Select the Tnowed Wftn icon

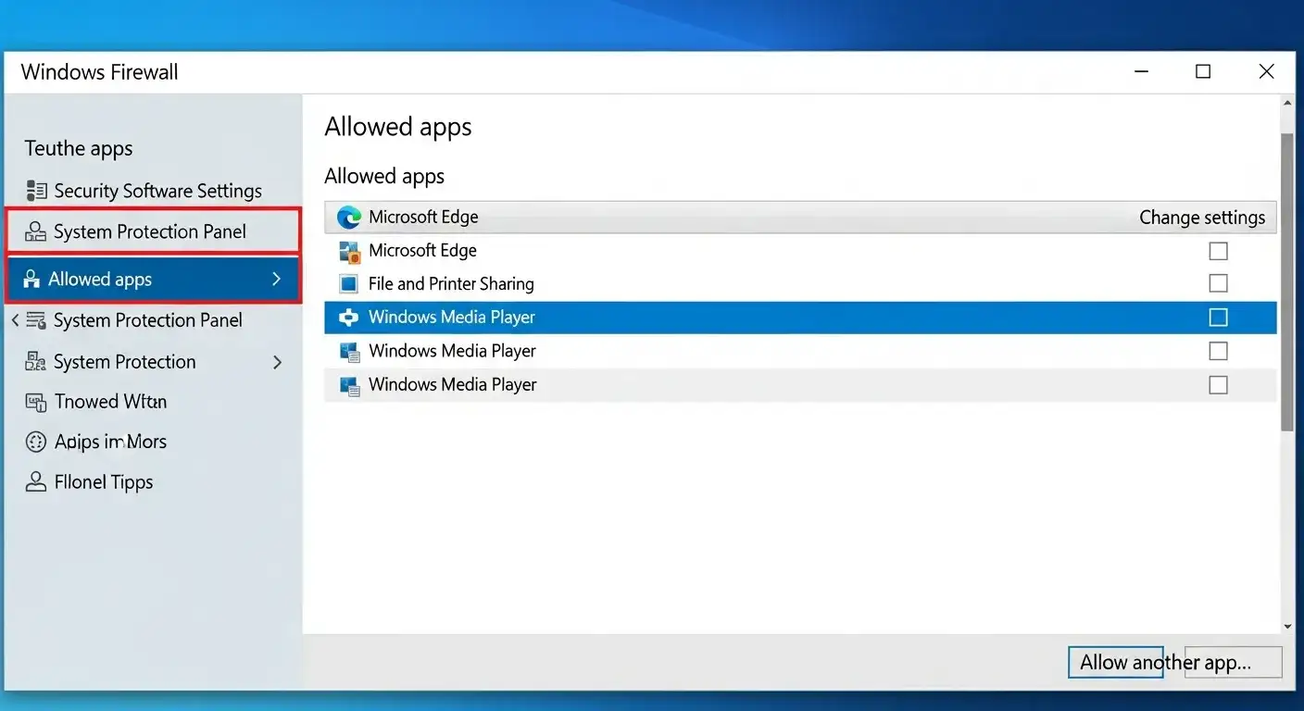(x=37, y=401)
